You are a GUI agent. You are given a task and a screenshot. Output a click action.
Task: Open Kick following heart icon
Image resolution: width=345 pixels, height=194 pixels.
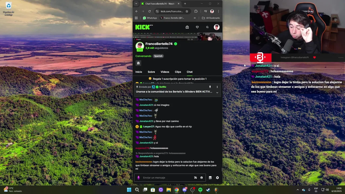[x=197, y=27]
